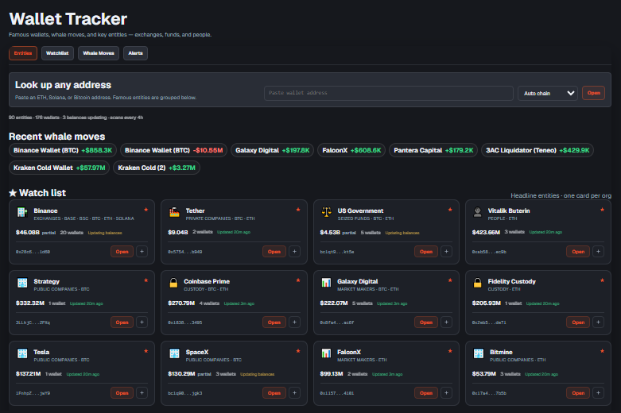Open the Fidelity Custody entity card
Viewport: 621px width, 413px height.
(578, 322)
